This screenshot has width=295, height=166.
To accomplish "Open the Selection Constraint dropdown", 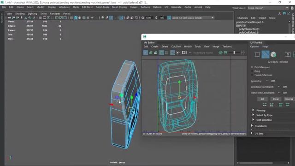I will point(278,87).
